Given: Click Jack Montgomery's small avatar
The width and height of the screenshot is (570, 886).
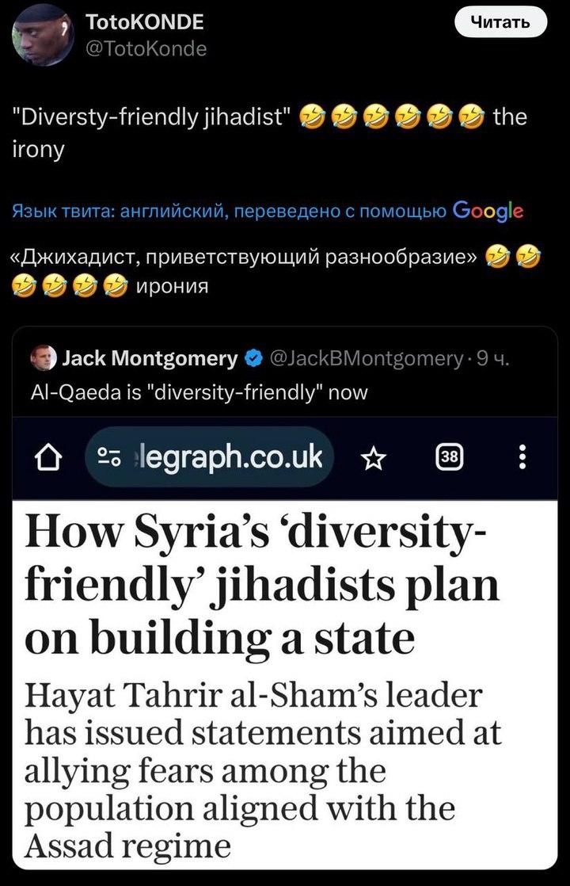Looking at the screenshot, I should point(44,358).
